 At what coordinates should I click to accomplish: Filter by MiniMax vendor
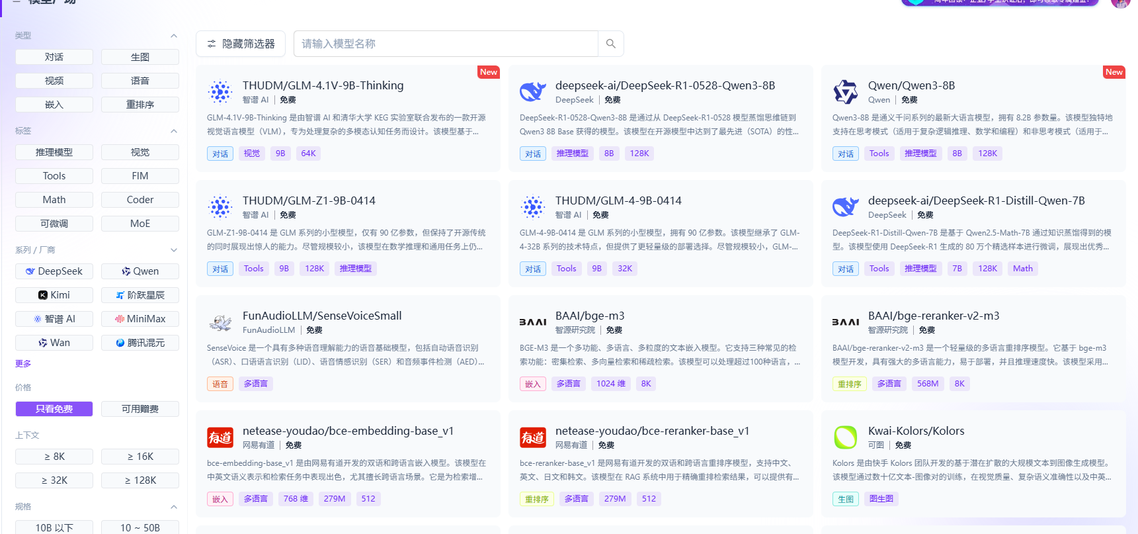pos(140,319)
